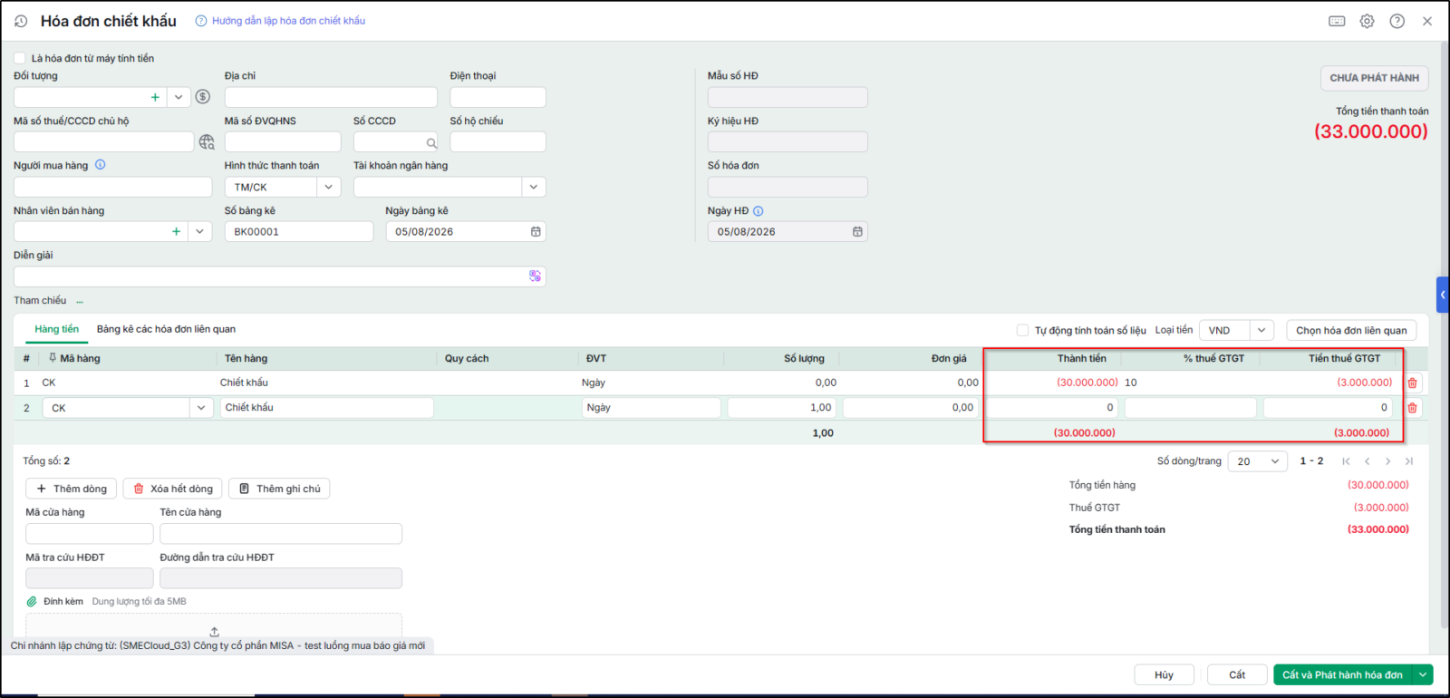This screenshot has height=698, width=1450.
Task: Click Cất và Phát hành hóa đơn button
Action: (x=1342, y=674)
